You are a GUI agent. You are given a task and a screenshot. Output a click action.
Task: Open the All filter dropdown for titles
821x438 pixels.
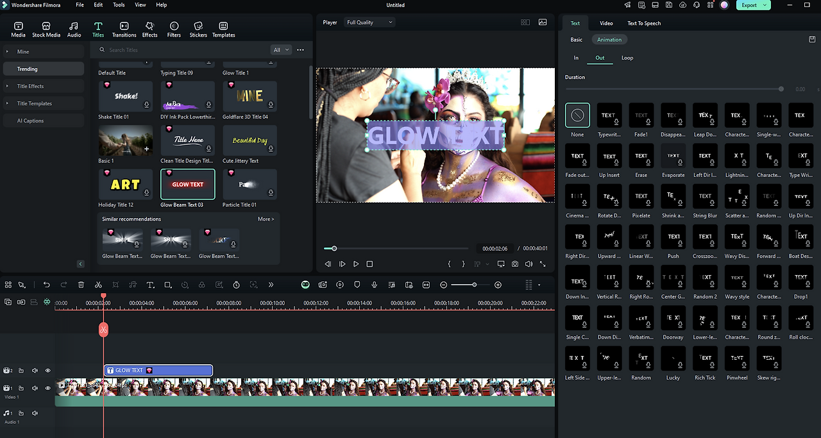[x=281, y=50]
